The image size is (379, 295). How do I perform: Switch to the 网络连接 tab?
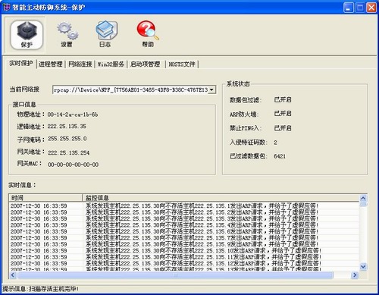pos(80,64)
